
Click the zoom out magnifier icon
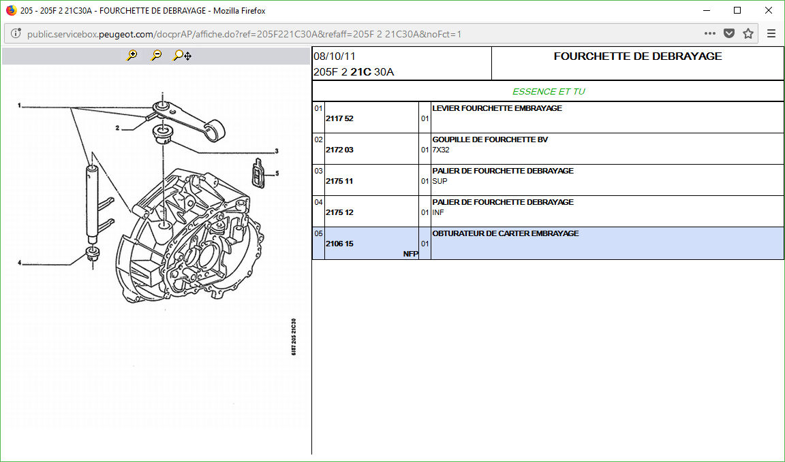click(x=157, y=56)
